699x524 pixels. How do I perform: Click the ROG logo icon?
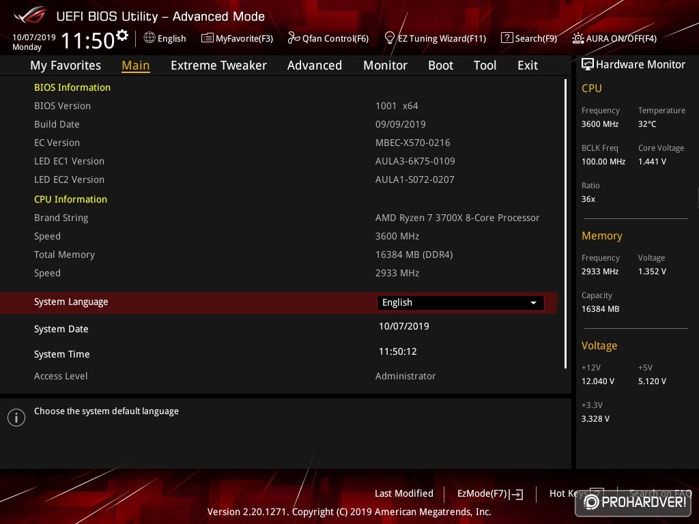pos(29,15)
